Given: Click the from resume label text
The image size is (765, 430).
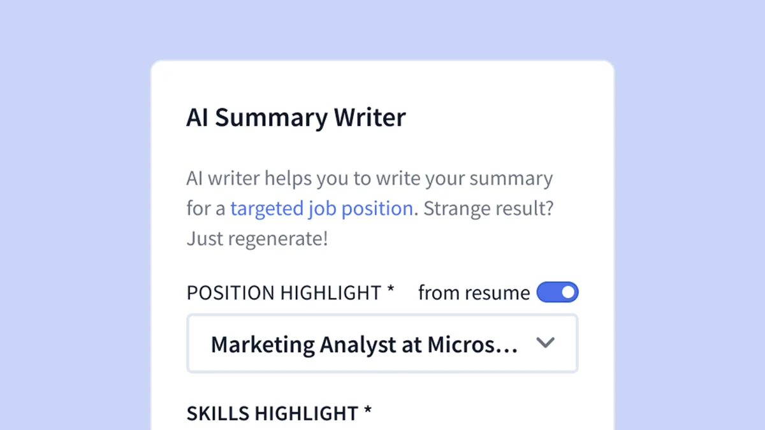Looking at the screenshot, I should point(472,292).
